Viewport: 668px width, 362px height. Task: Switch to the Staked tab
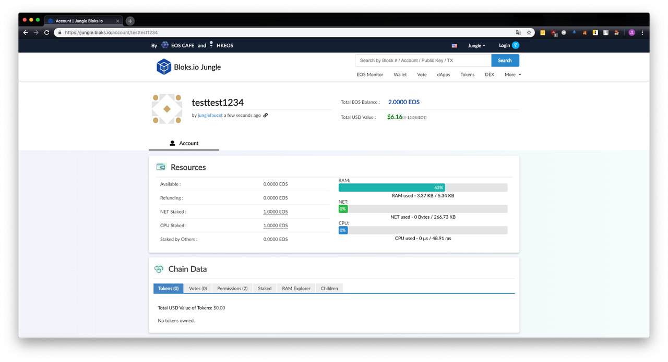265,289
